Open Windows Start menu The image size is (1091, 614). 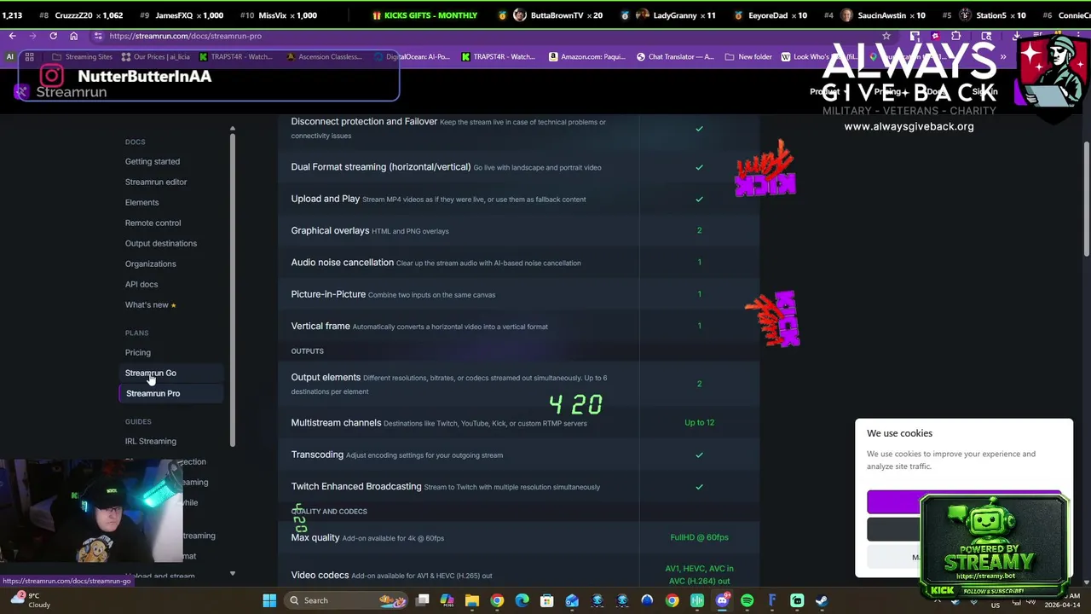point(269,600)
